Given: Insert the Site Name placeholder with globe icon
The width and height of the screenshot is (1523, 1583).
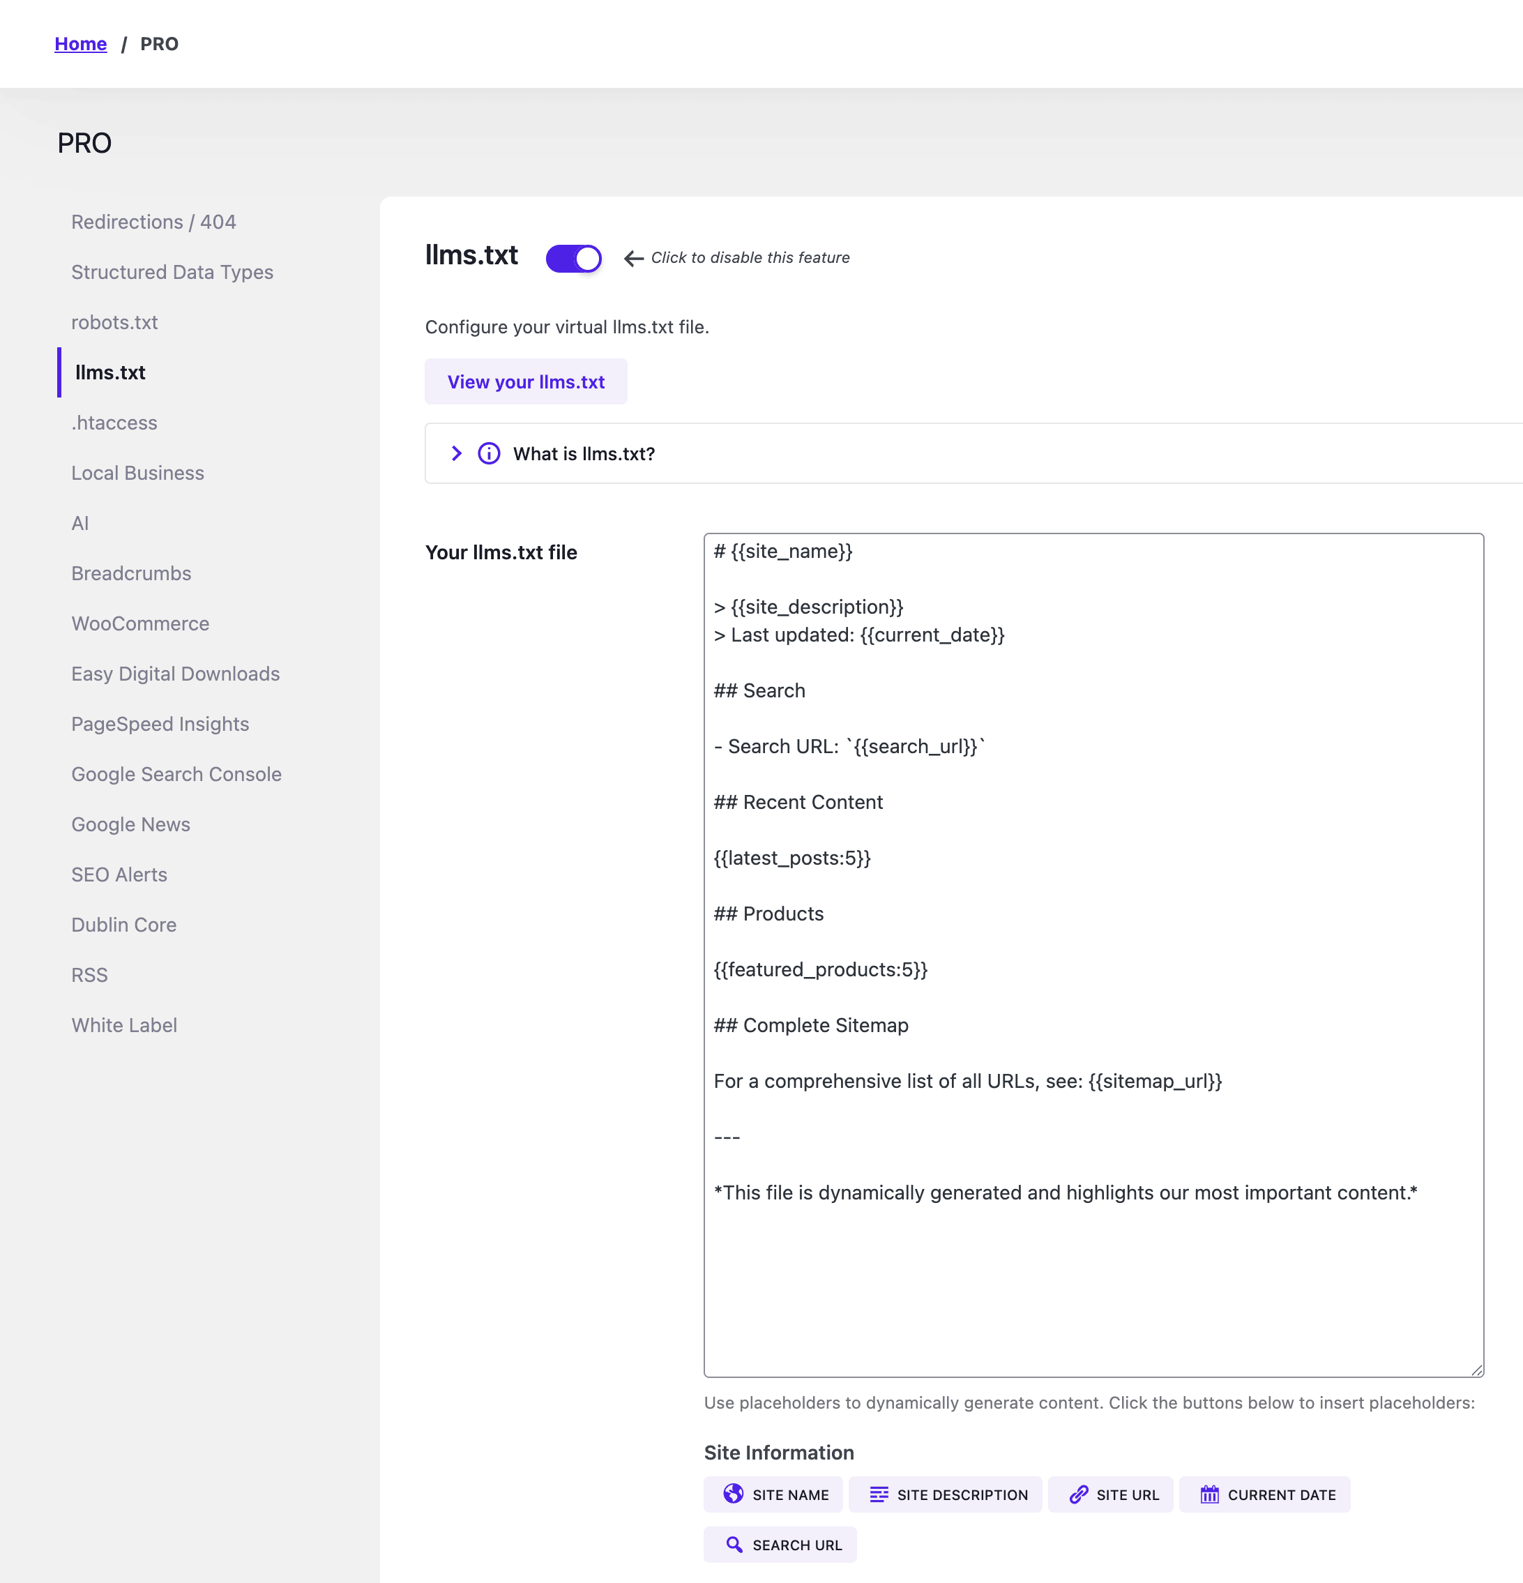Looking at the screenshot, I should tap(772, 1494).
